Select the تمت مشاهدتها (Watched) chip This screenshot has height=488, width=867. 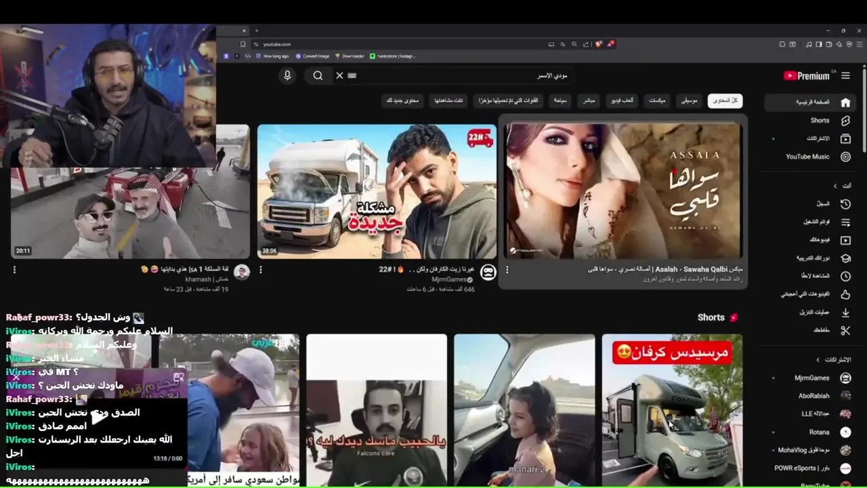click(449, 100)
